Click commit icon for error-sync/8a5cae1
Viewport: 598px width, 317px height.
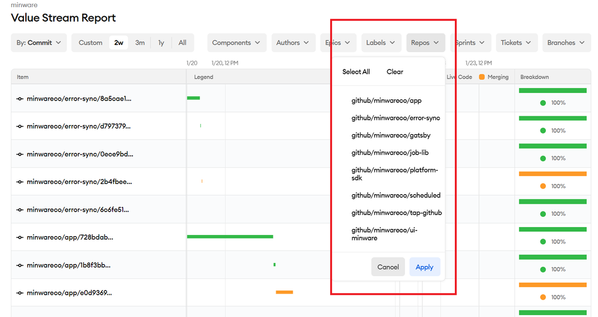[20, 99]
